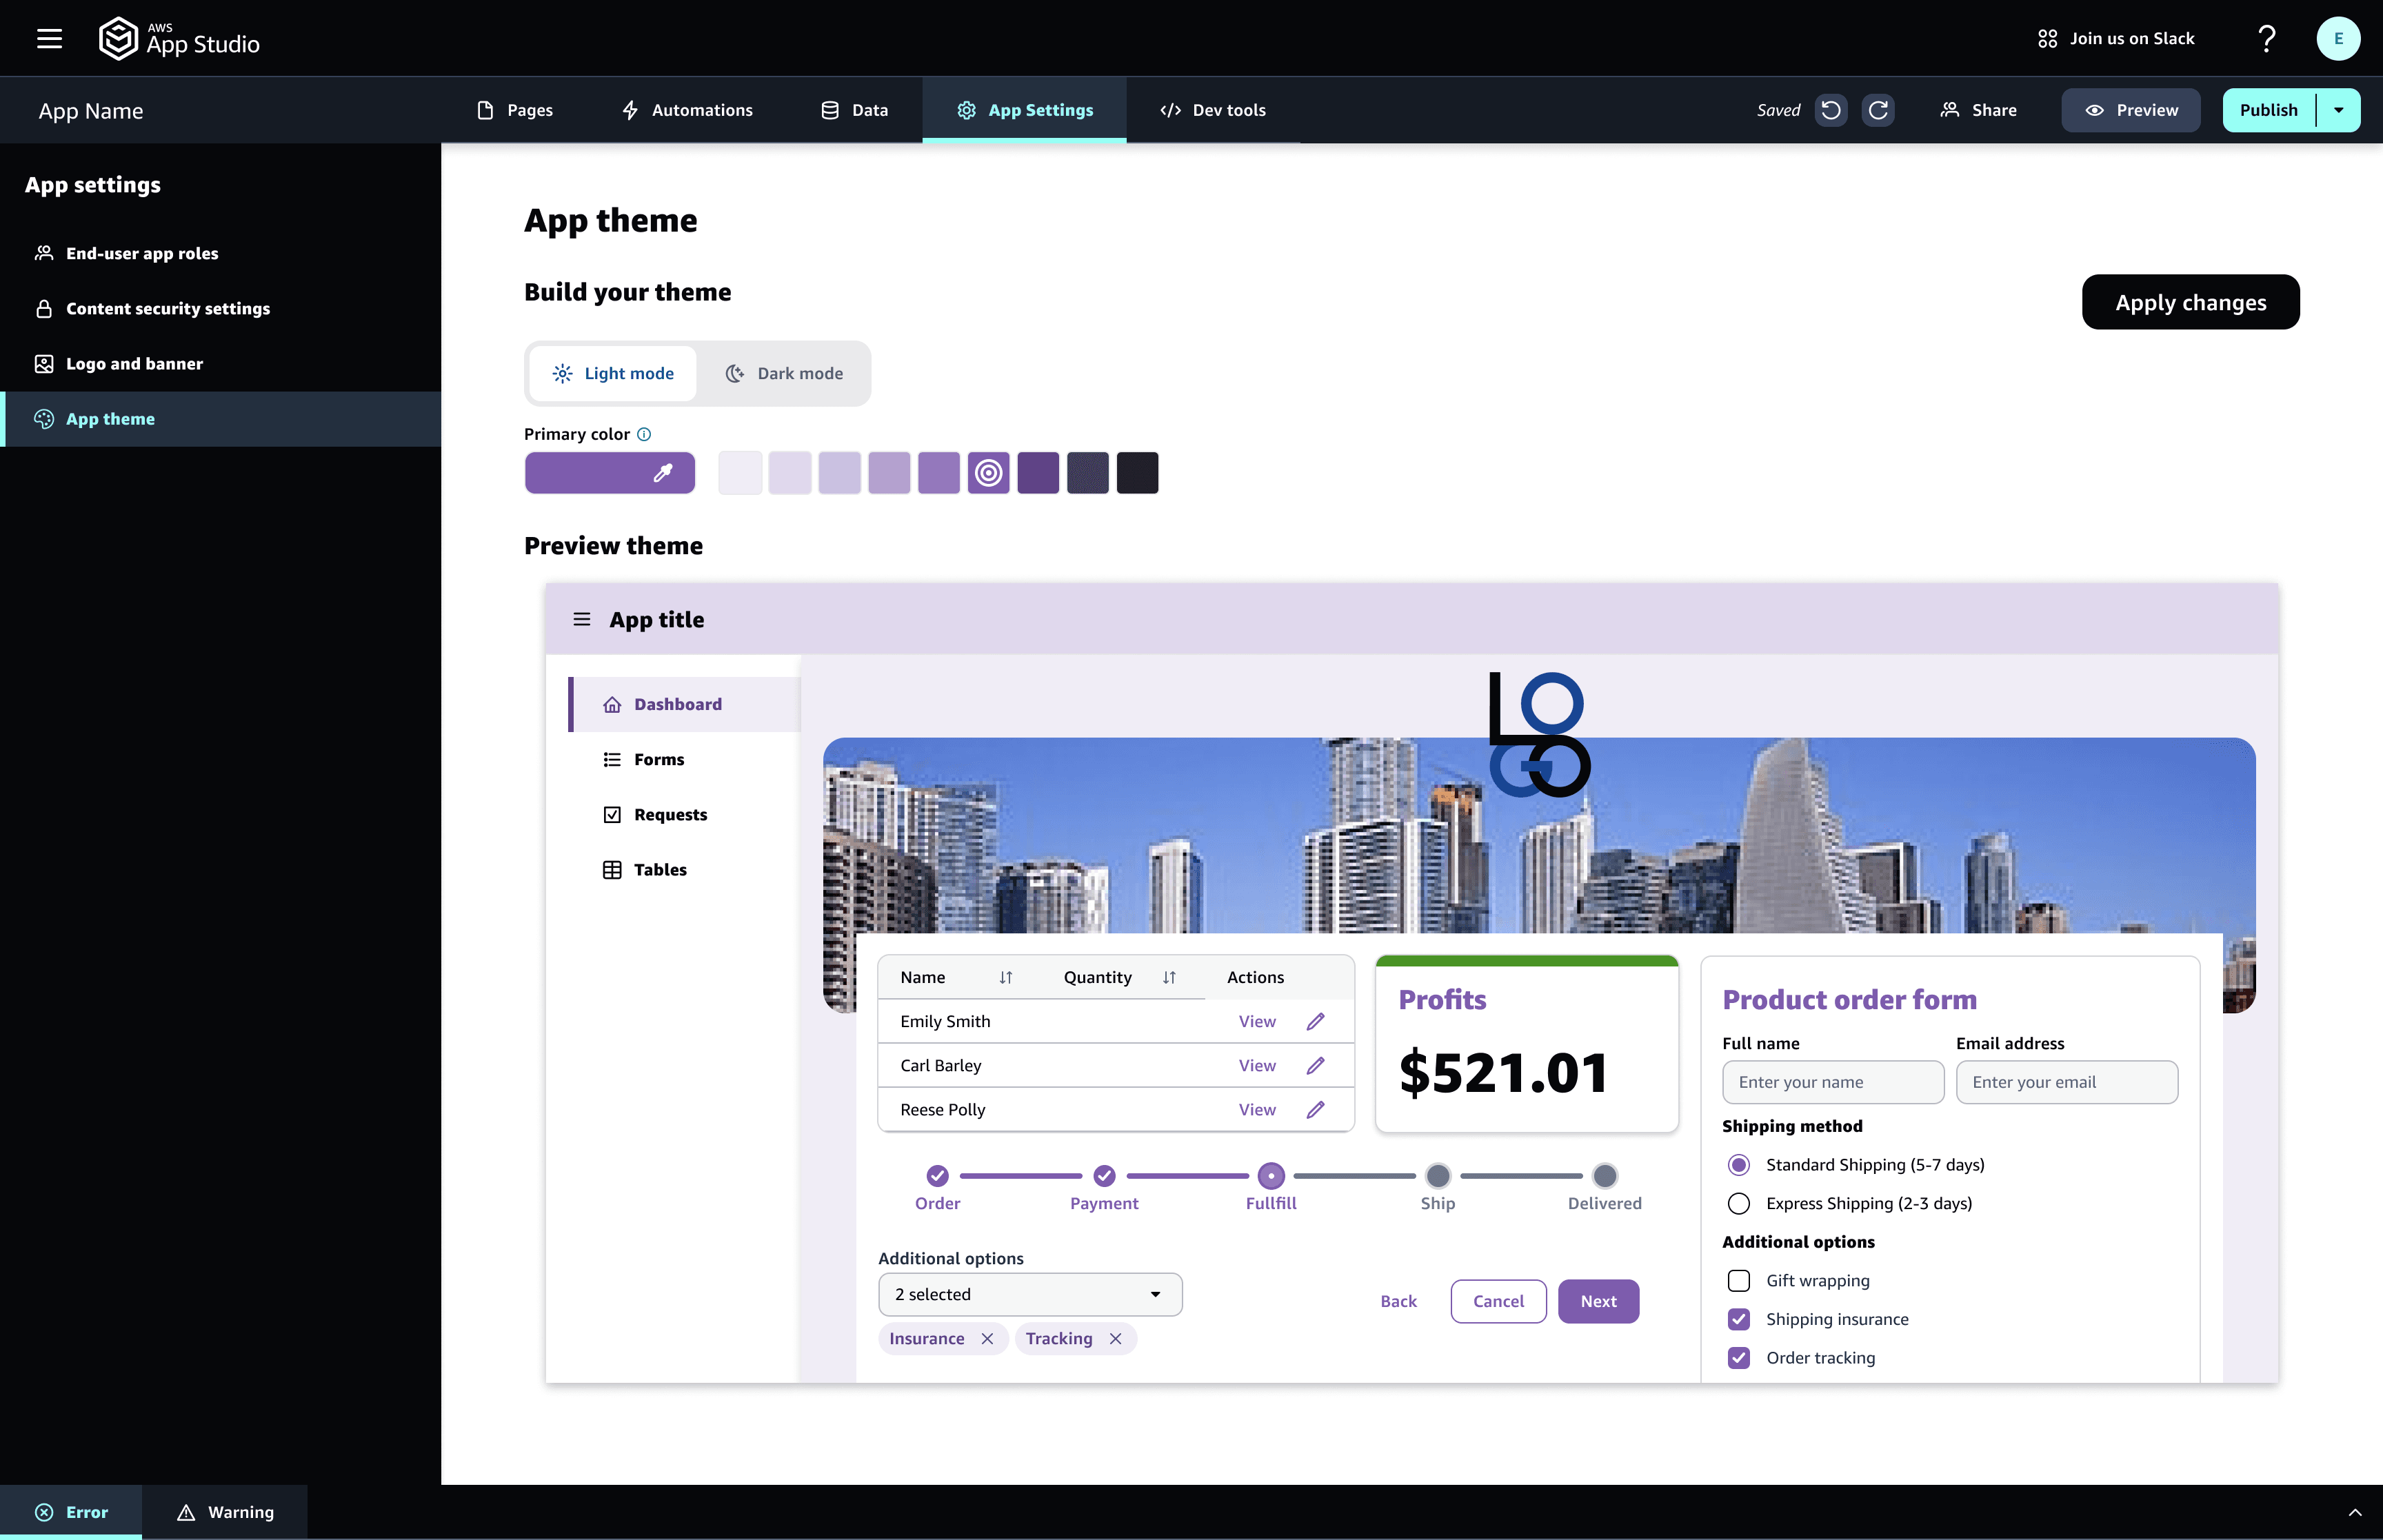Click View link for Emily Smith
The image size is (2383, 1540).
pos(1256,1021)
